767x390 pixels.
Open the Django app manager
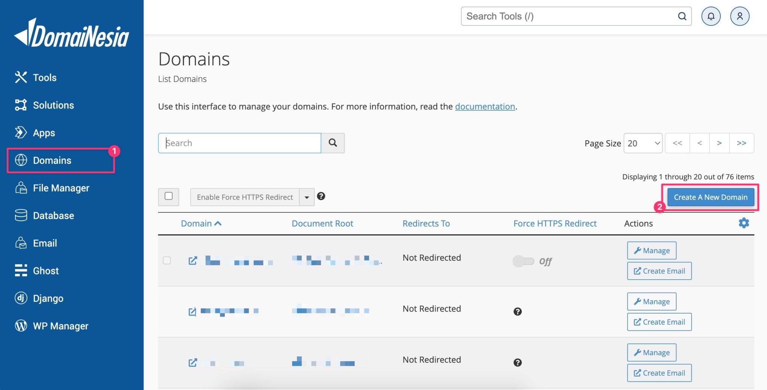tap(48, 298)
